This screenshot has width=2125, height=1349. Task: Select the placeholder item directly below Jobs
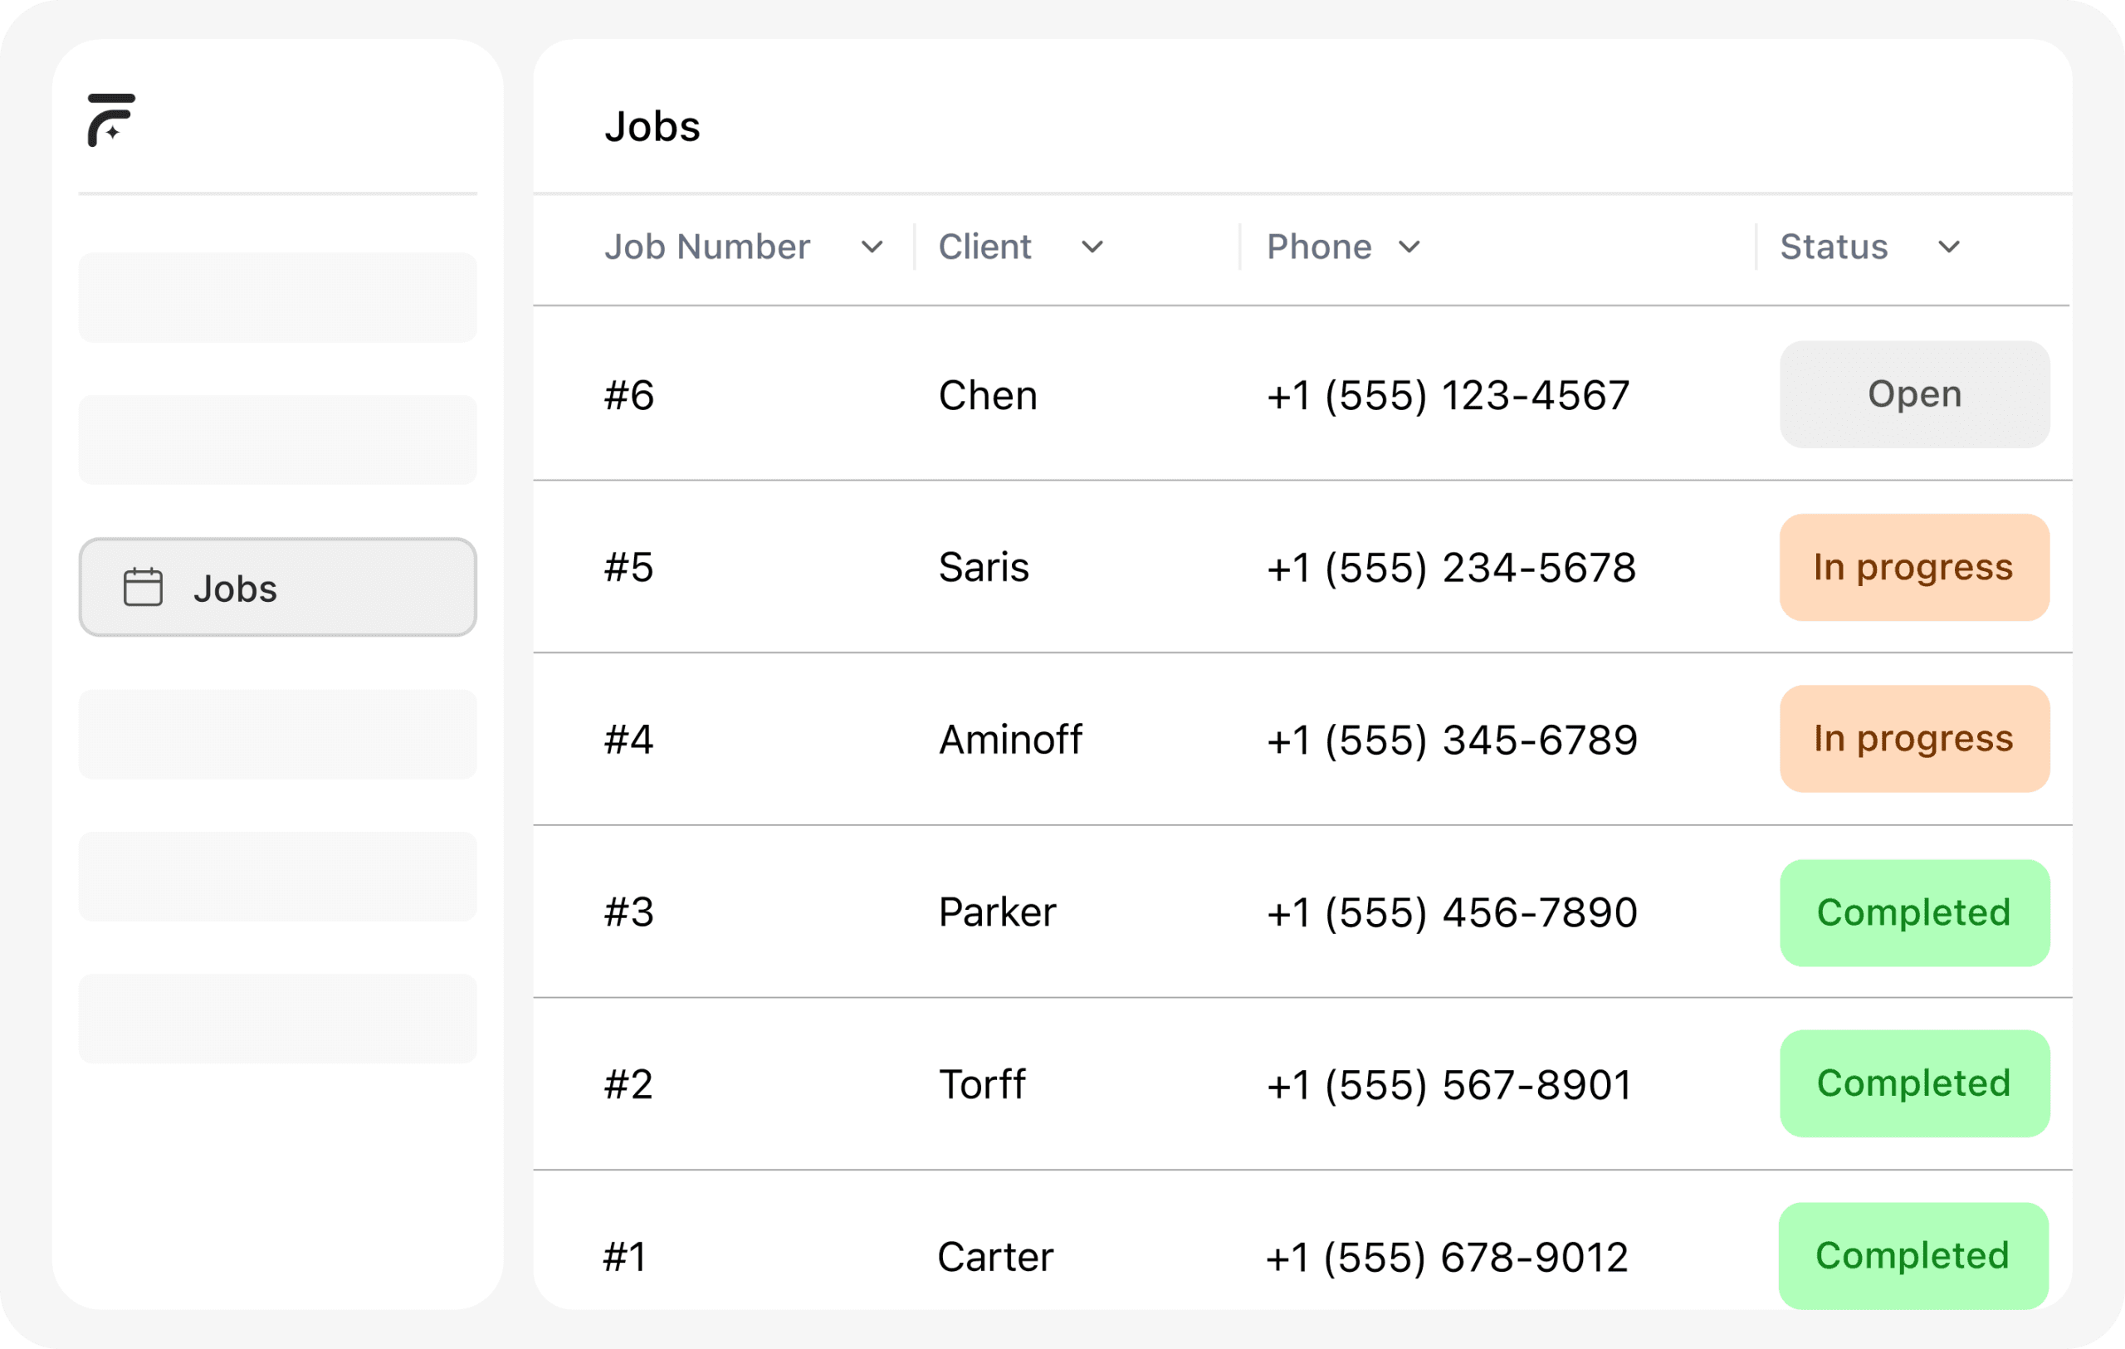pos(277,734)
